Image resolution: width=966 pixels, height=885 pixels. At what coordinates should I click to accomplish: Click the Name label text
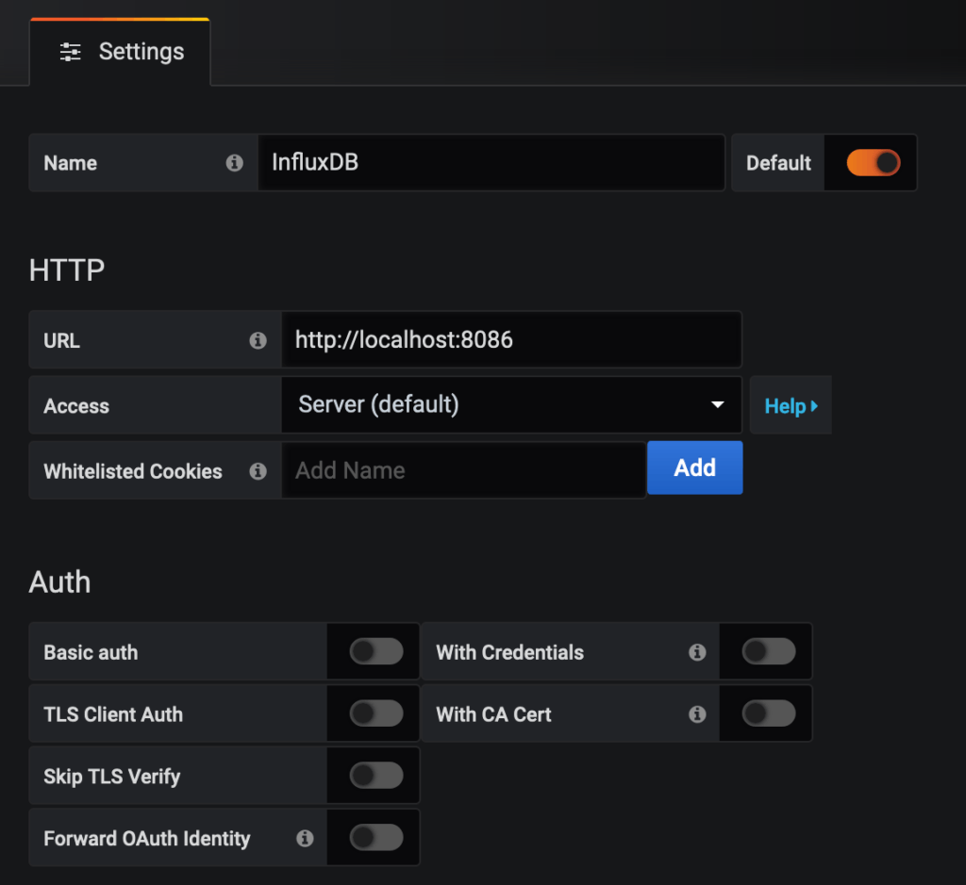[x=70, y=163]
